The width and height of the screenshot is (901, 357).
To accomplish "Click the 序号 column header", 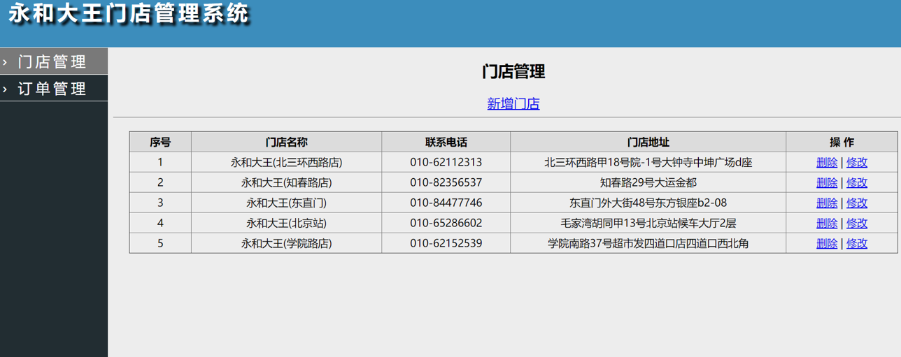I will pos(160,142).
